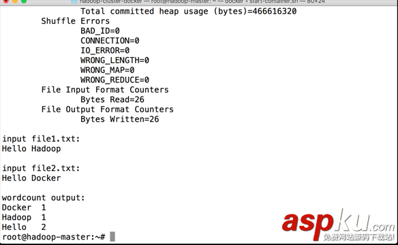Click the 'input file1.txt:' line
This screenshot has height=245, width=398.
click(x=41, y=139)
